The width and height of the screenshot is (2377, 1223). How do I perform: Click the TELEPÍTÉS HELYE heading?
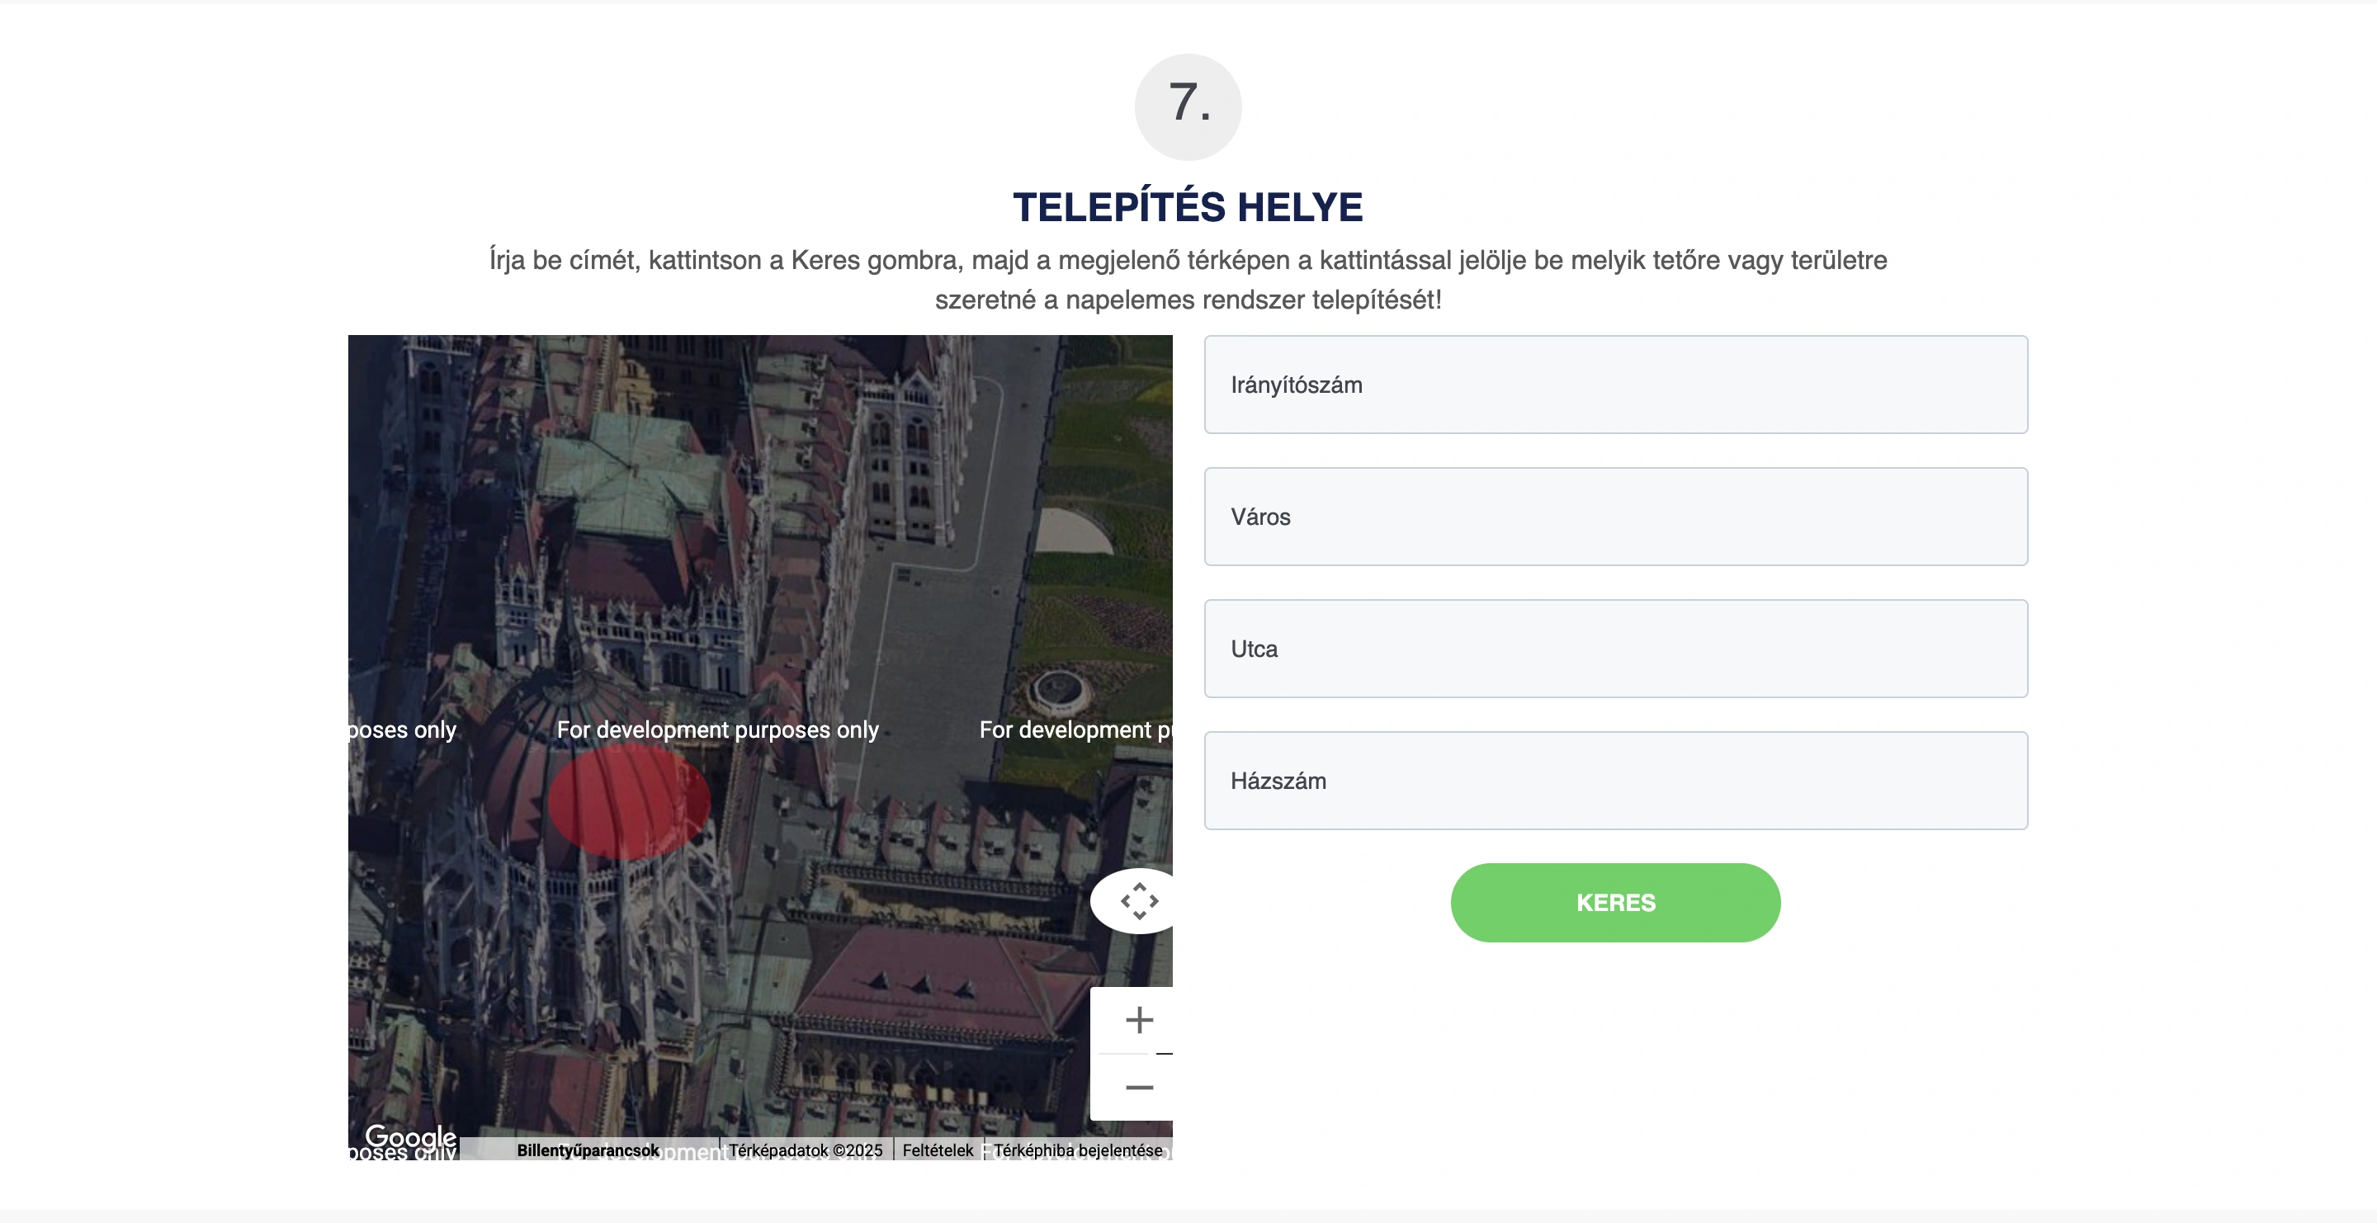click(x=1188, y=206)
